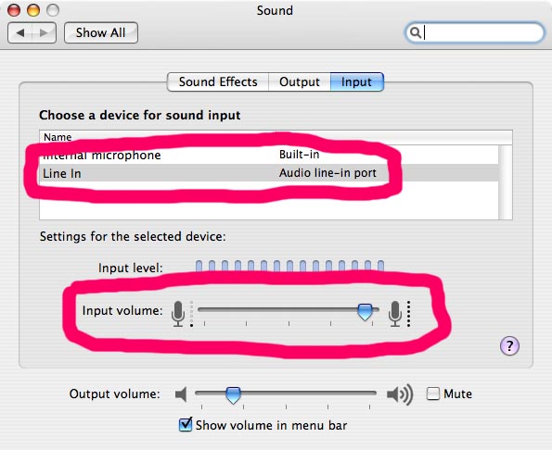
Task: Select the Input tab
Action: (356, 81)
